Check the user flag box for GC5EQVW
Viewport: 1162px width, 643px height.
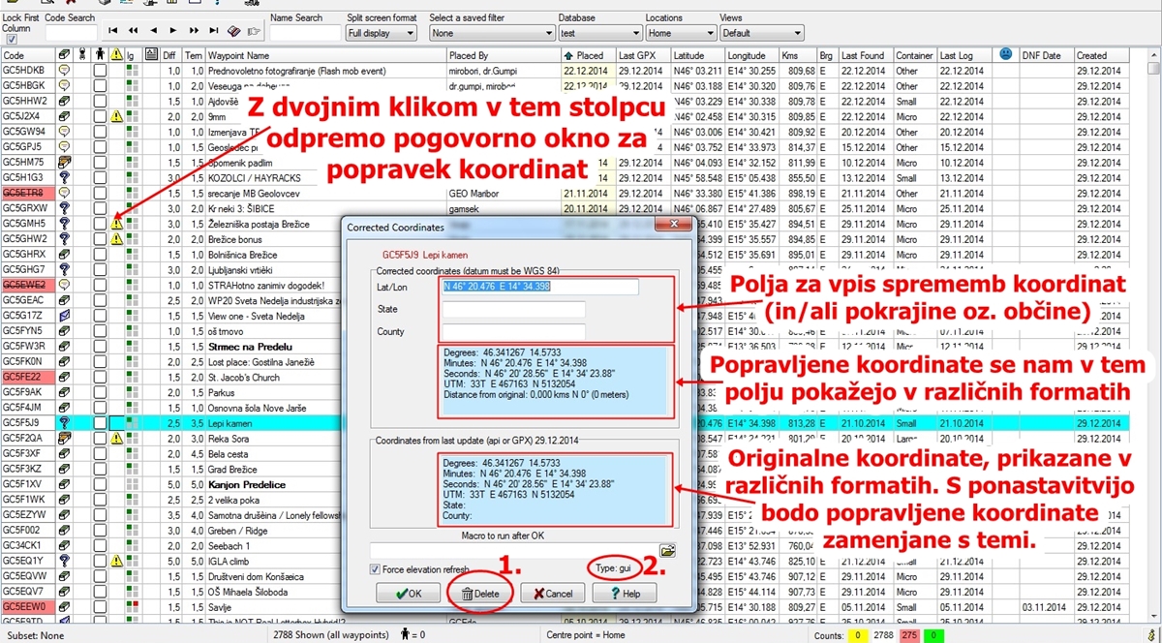(99, 575)
